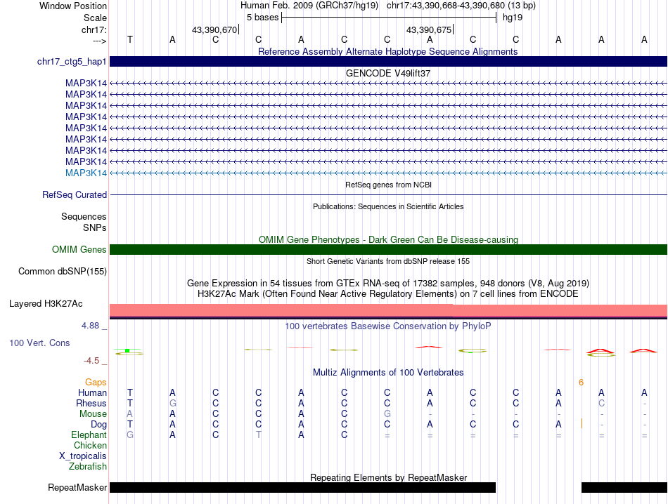Click the T base in the reference sequence row

click(130, 39)
